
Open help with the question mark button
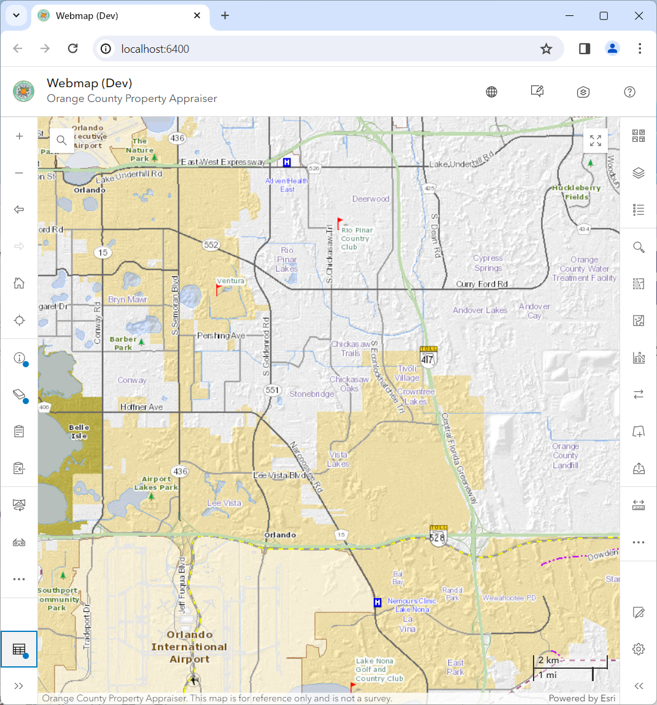click(629, 92)
